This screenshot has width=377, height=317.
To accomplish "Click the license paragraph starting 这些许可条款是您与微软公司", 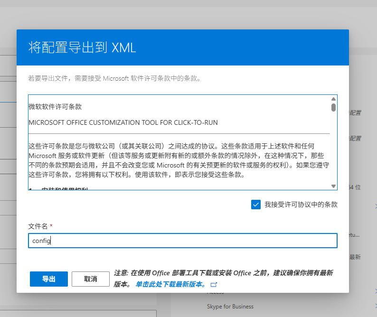I will pos(179,160).
